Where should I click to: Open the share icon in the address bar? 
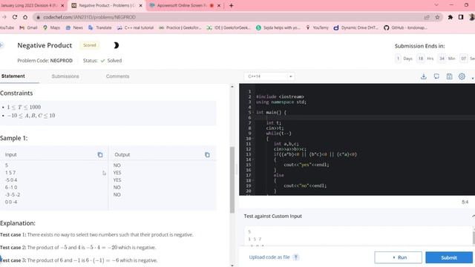427,17
